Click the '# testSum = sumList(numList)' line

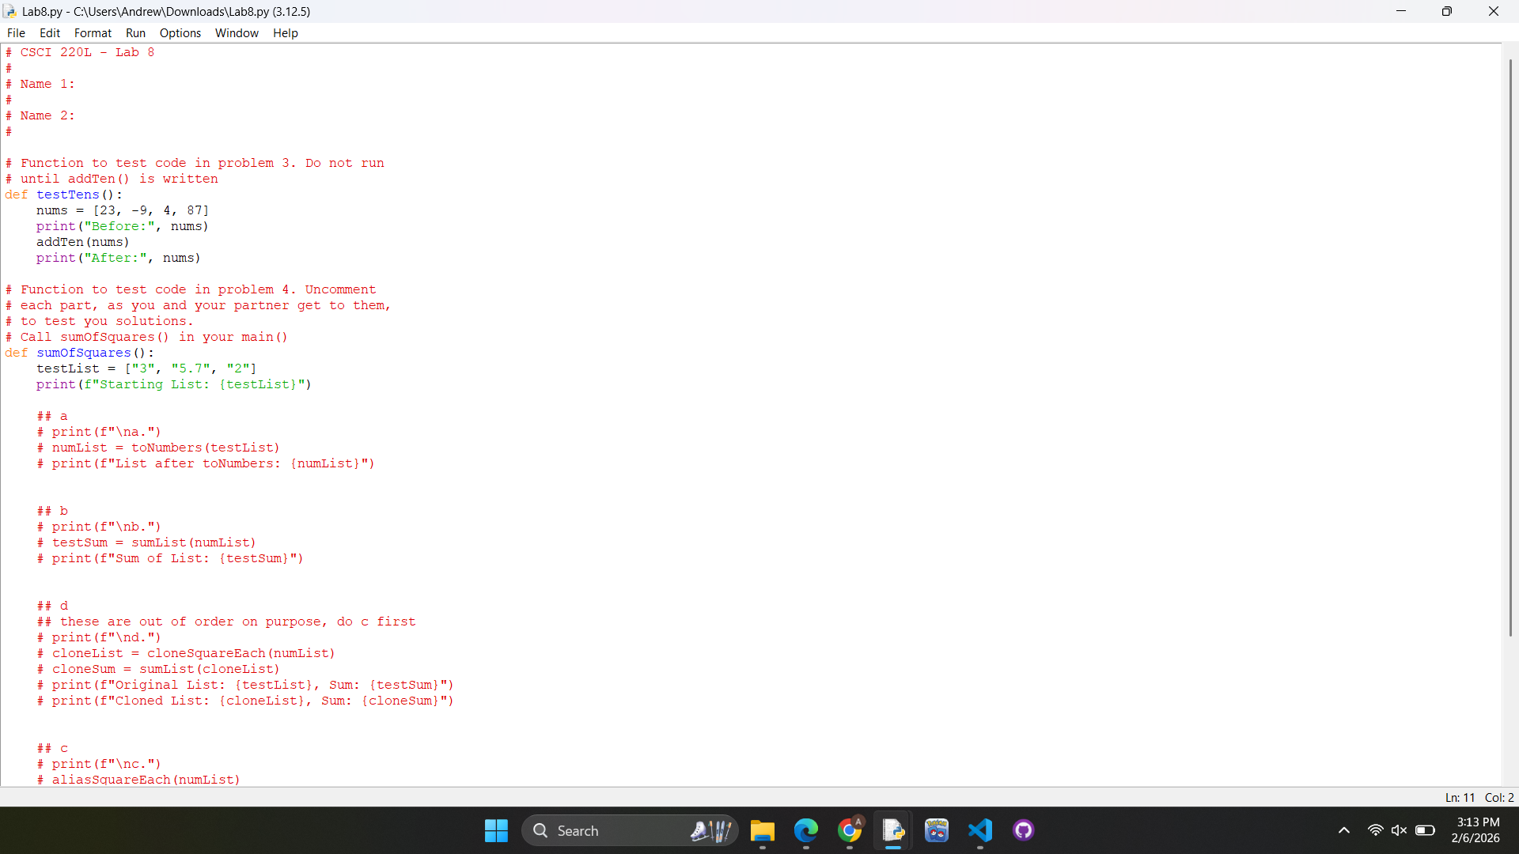point(146,542)
